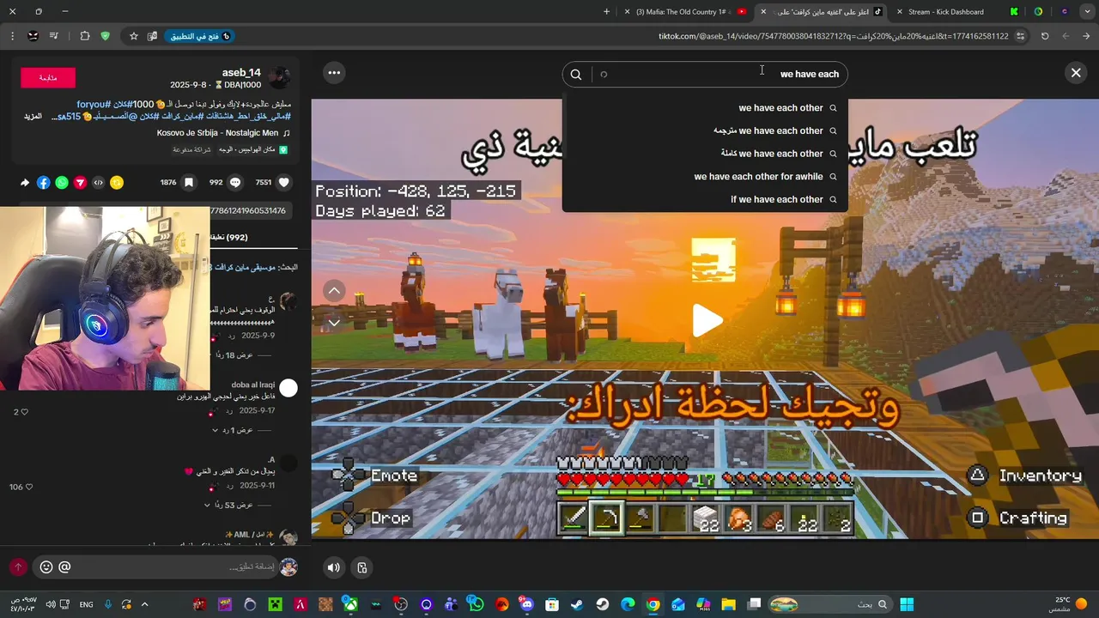
Task: Click the page translate icon in the address bar
Action: click(x=152, y=36)
